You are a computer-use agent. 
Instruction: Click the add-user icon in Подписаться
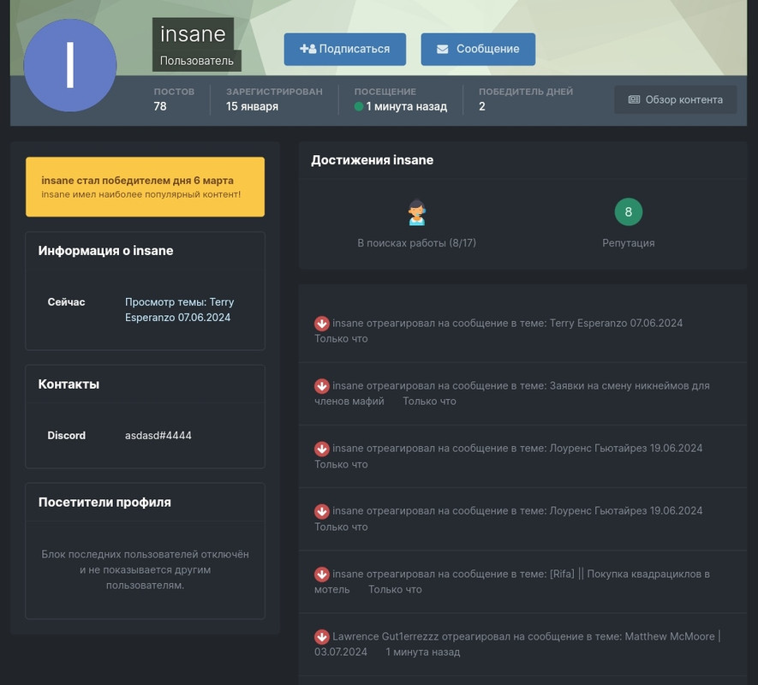click(308, 49)
